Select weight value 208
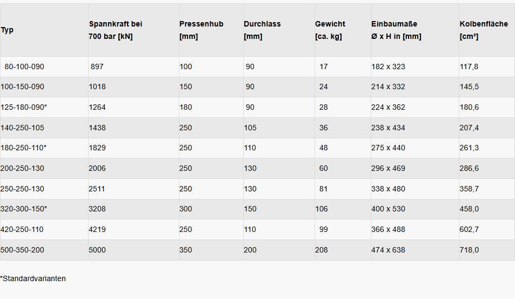 click(x=321, y=250)
